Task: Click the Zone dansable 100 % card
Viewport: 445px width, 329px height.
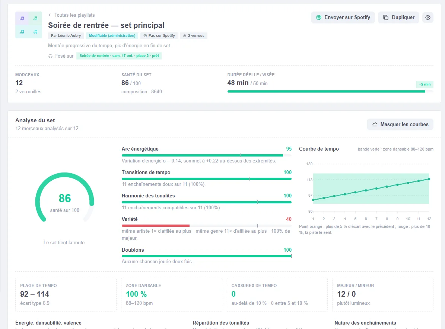Action: pos(171,295)
